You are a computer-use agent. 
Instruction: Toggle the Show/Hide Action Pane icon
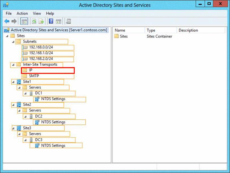pyautogui.click(x=58, y=21)
